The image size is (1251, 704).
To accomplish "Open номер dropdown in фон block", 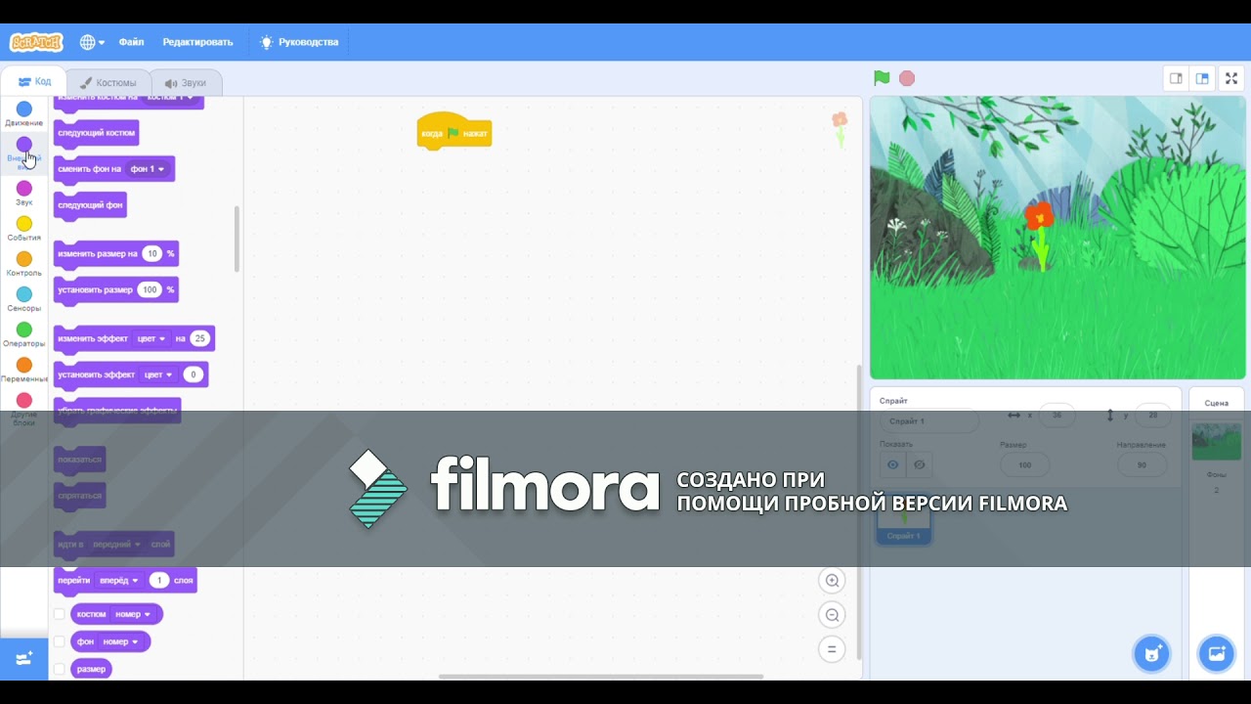I will [x=121, y=641].
